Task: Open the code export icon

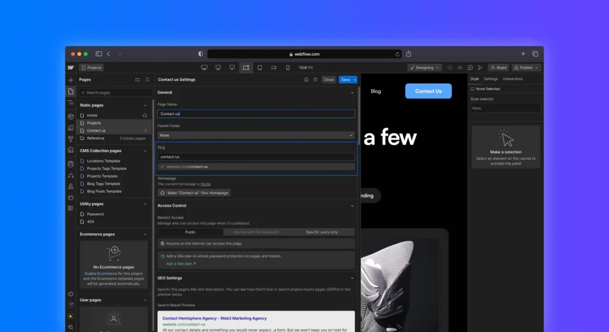Action: click(x=460, y=68)
